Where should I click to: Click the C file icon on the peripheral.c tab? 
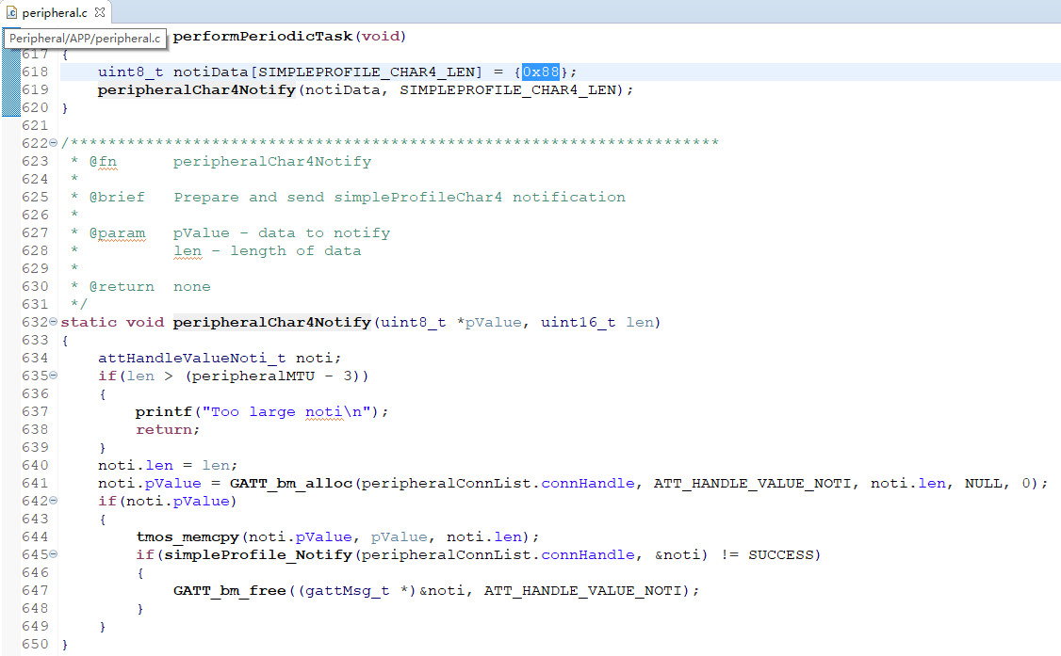pyautogui.click(x=12, y=12)
